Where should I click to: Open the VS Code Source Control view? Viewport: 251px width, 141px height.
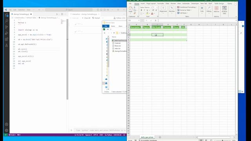click(x=7, y=27)
